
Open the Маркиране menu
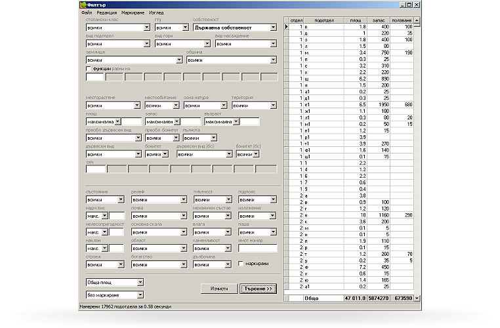[x=133, y=12]
